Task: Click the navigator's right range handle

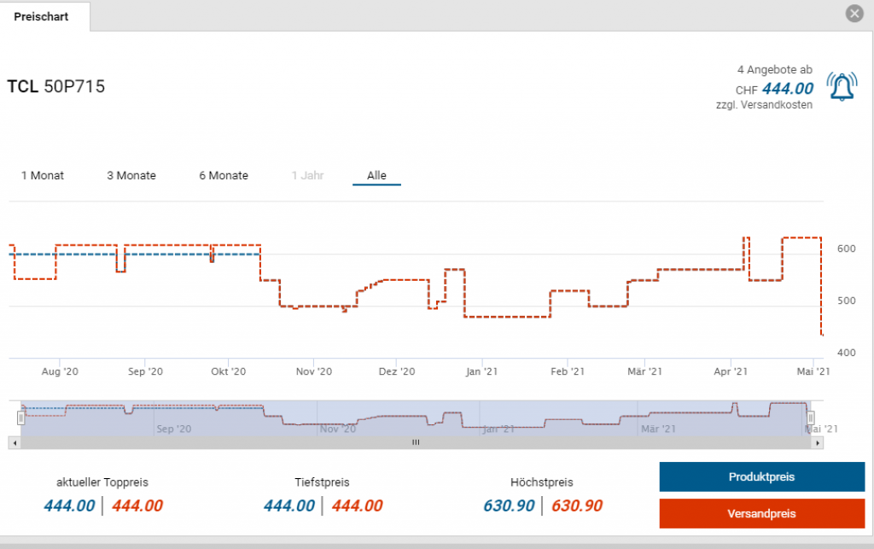Action: point(811,418)
